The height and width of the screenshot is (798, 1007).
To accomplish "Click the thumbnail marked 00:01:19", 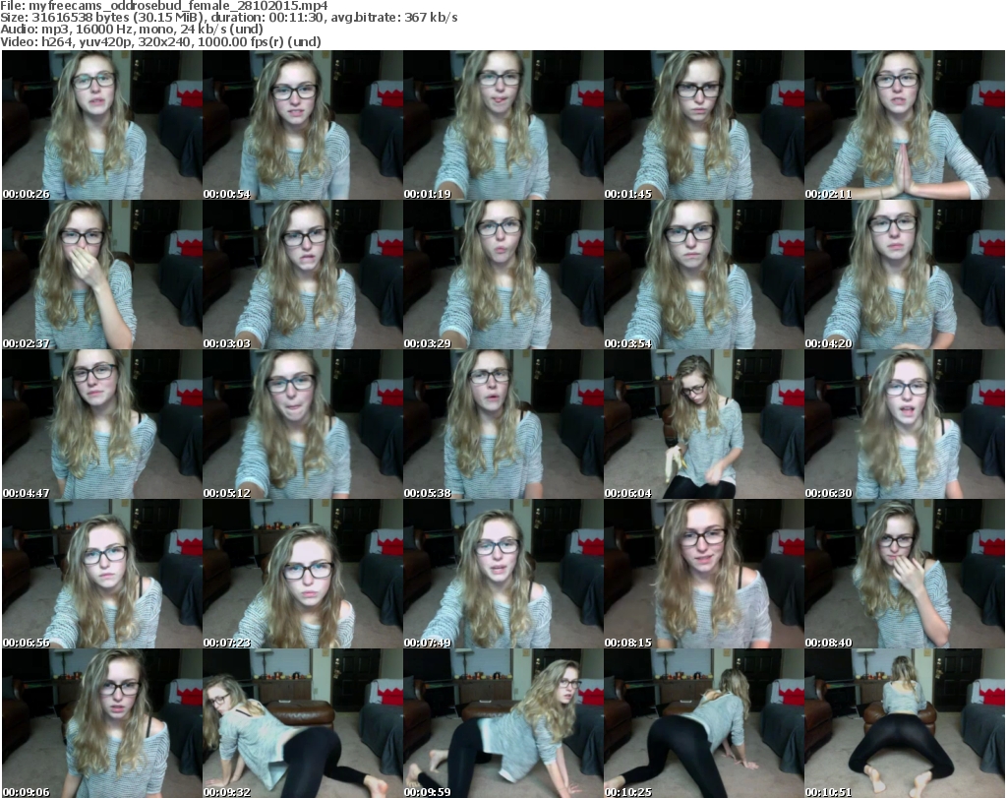I will (x=503, y=125).
